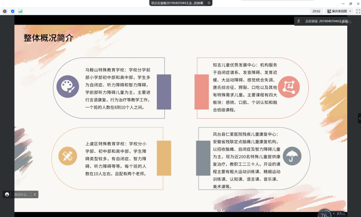
Task: Expand the right-edge panel chevron
Action: click(359, 118)
